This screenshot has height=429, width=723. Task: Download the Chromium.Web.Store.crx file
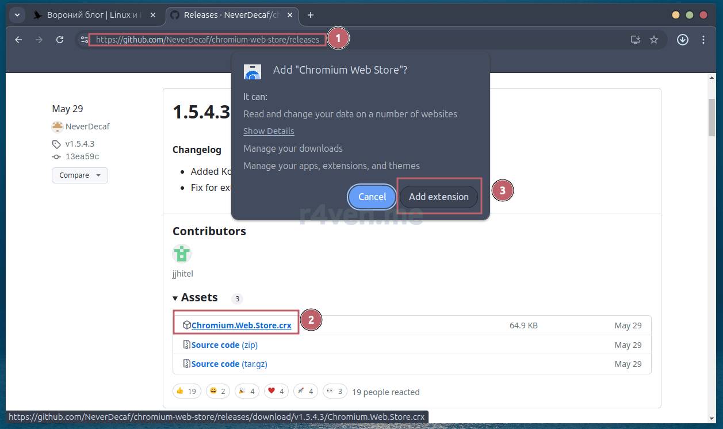[241, 325]
